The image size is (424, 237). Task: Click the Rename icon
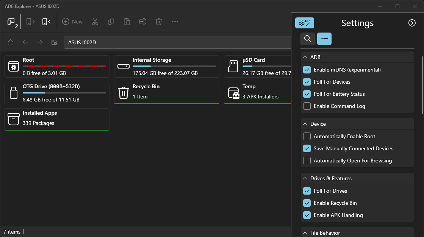pyautogui.click(x=143, y=22)
